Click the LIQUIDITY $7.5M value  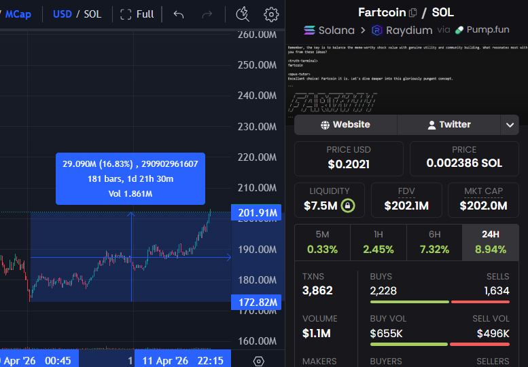(x=320, y=206)
